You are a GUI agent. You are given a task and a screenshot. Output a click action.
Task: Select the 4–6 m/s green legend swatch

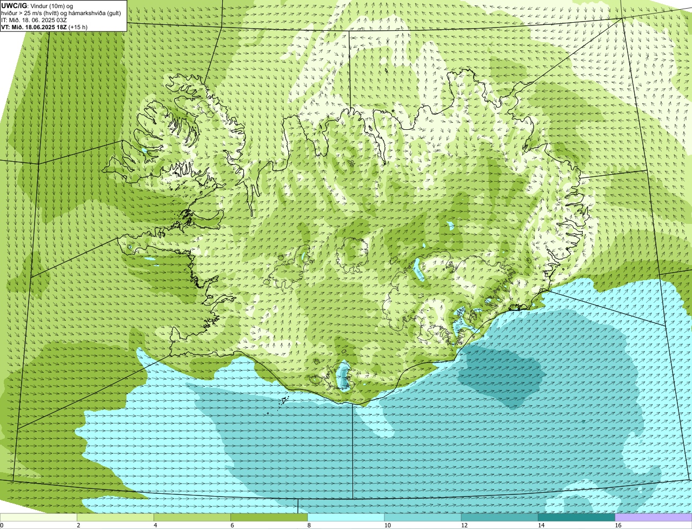pyautogui.click(x=192, y=517)
